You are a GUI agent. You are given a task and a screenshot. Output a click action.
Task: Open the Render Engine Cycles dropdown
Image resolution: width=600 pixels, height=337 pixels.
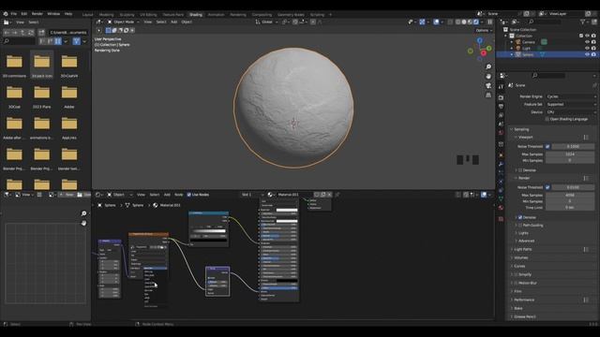click(571, 96)
